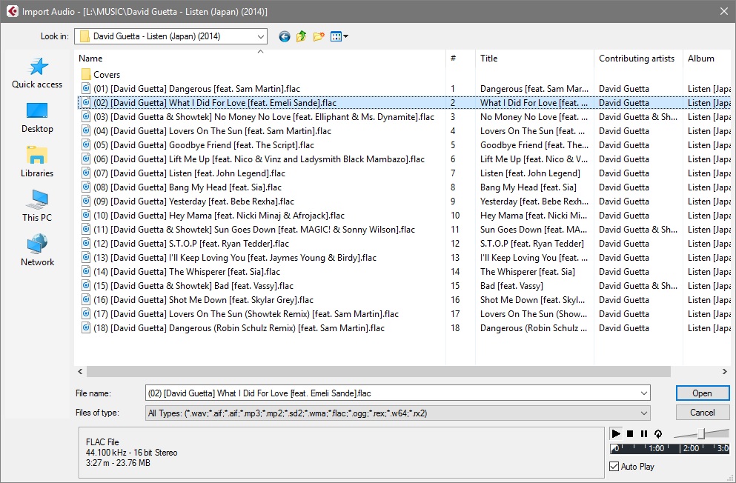Open This PC in sidebar
This screenshot has height=483, width=736.
coord(37,207)
